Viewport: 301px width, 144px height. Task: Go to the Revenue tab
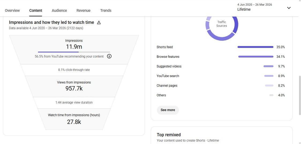click(83, 10)
